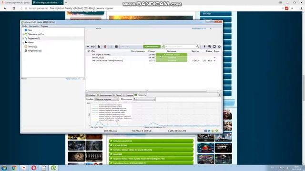Click the remote monitor icon in toolbar

click(214, 47)
